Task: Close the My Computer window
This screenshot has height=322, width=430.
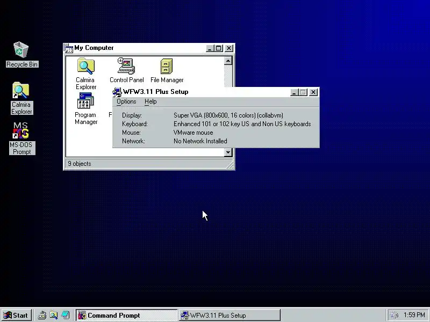Action: coord(229,48)
